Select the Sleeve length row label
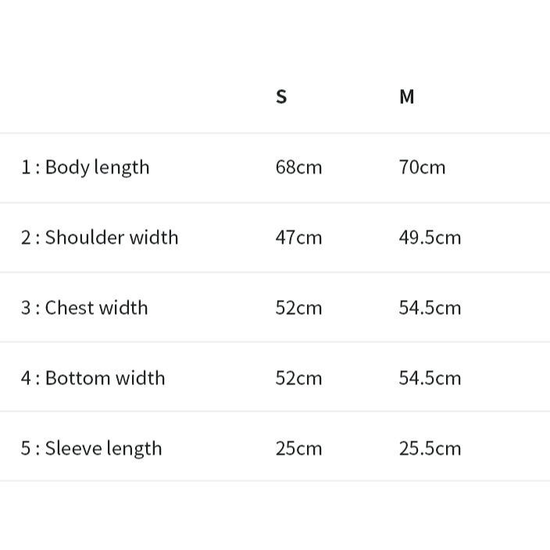Image resolution: width=550 pixels, height=550 pixels. click(103, 448)
